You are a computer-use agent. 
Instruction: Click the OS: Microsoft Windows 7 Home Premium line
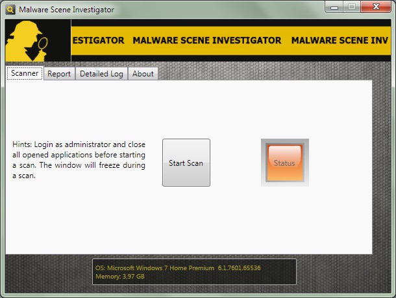178,268
